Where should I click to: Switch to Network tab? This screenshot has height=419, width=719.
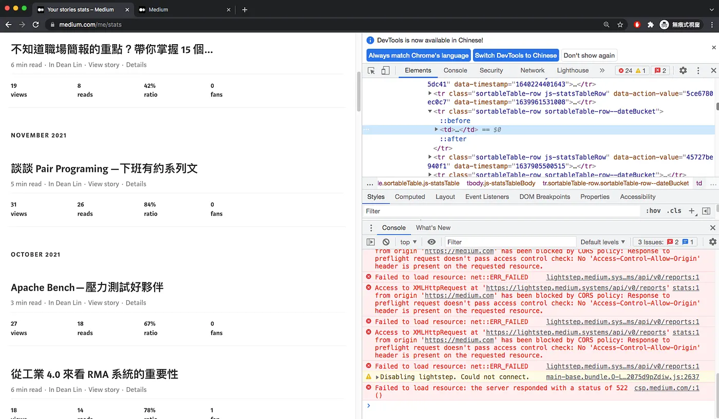click(x=532, y=70)
